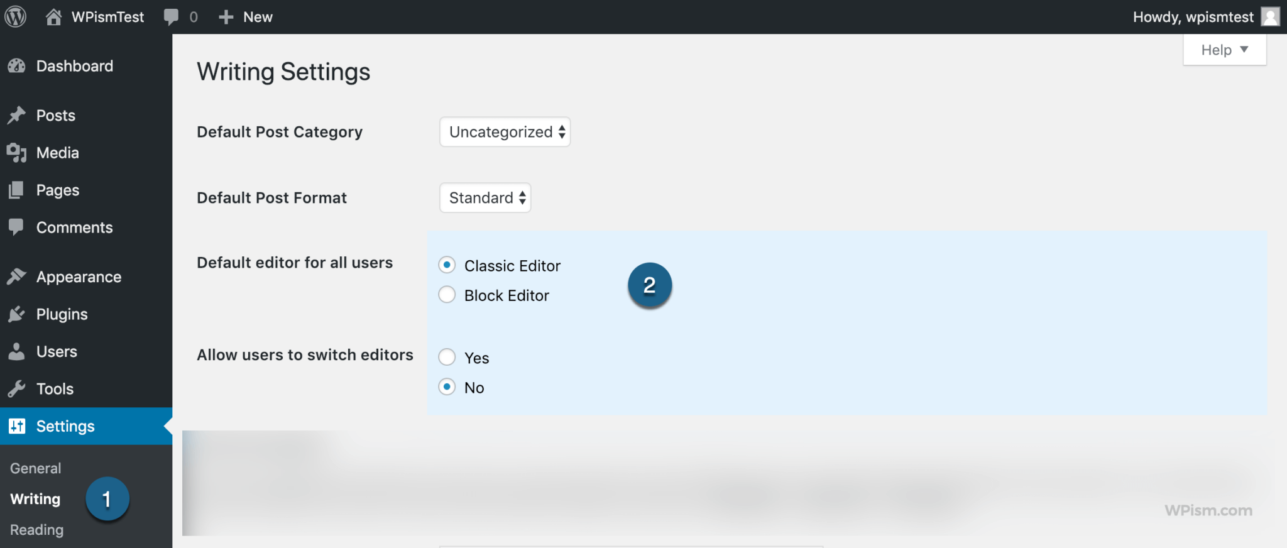This screenshot has width=1287, height=548.
Task: Choose No for allowing users to switch editors
Action: tap(447, 386)
